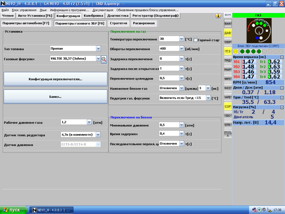Click the gas switch indicator image
The height and width of the screenshot is (214, 285).
[259, 31]
